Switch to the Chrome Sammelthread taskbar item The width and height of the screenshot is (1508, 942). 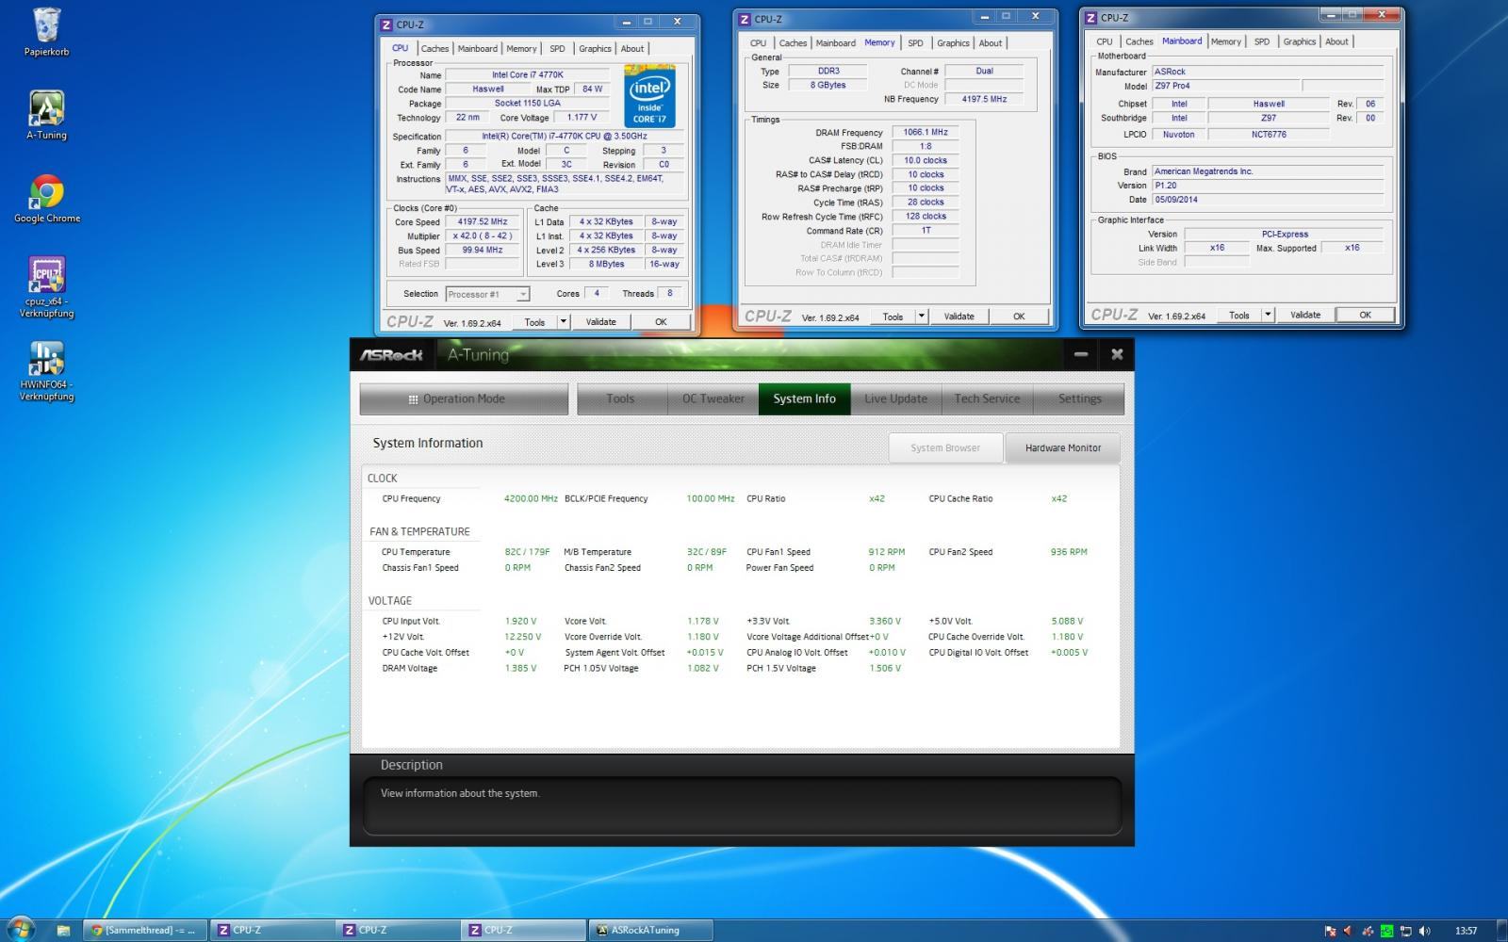coord(143,930)
